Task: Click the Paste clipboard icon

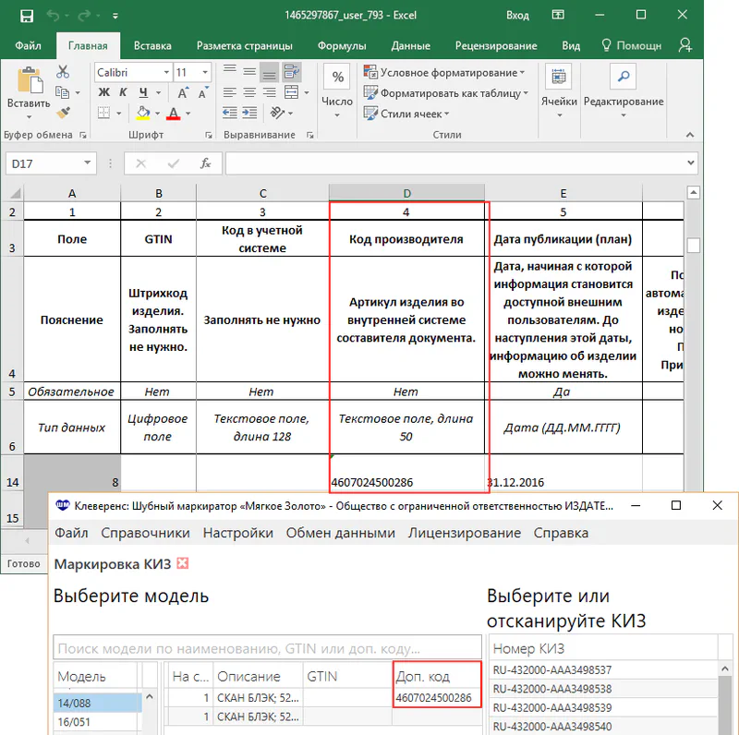Action: 28,82
